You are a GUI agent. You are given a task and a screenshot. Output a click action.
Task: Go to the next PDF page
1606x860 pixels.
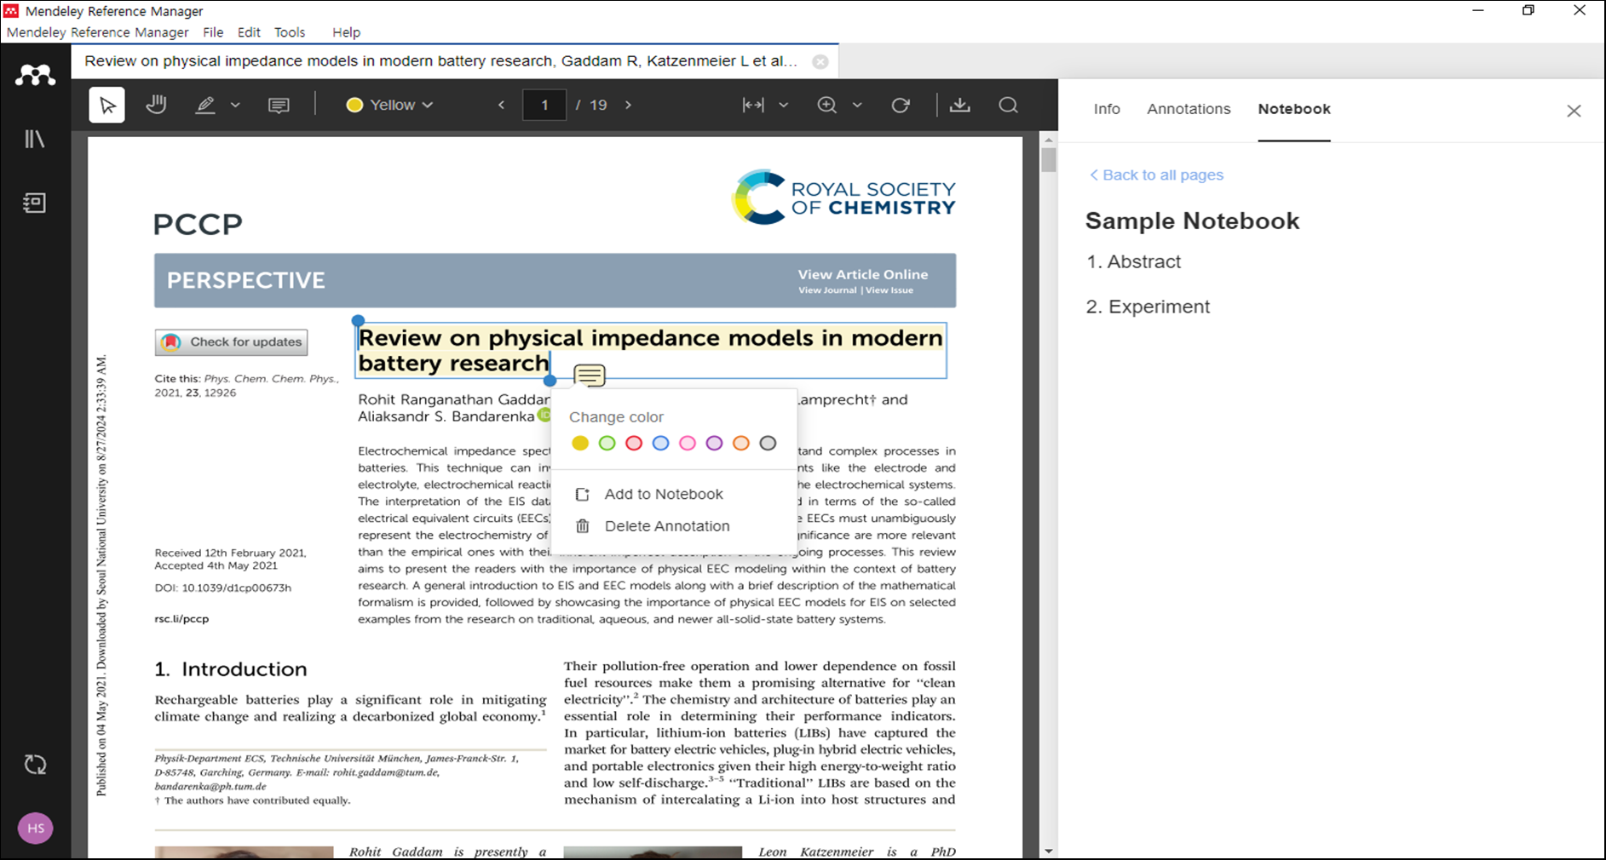[x=628, y=105]
